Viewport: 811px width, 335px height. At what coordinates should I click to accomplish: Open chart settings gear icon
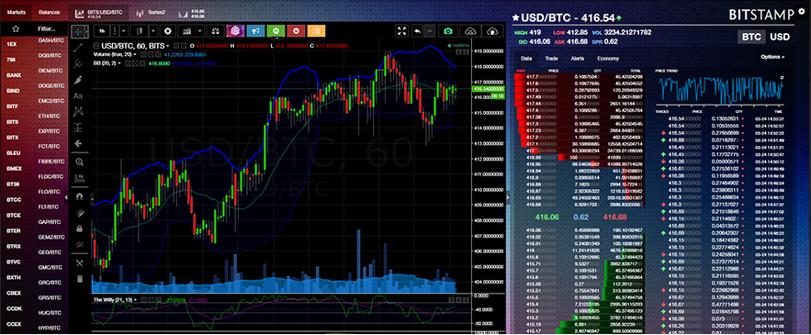tap(169, 31)
